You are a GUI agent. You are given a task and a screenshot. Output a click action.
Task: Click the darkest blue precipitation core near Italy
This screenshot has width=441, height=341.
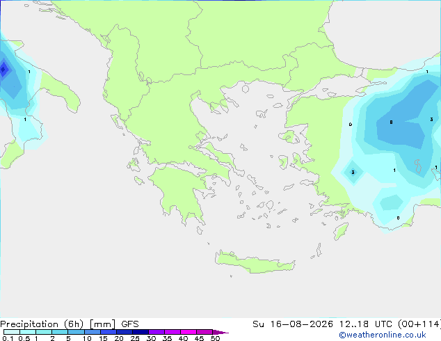(3, 69)
